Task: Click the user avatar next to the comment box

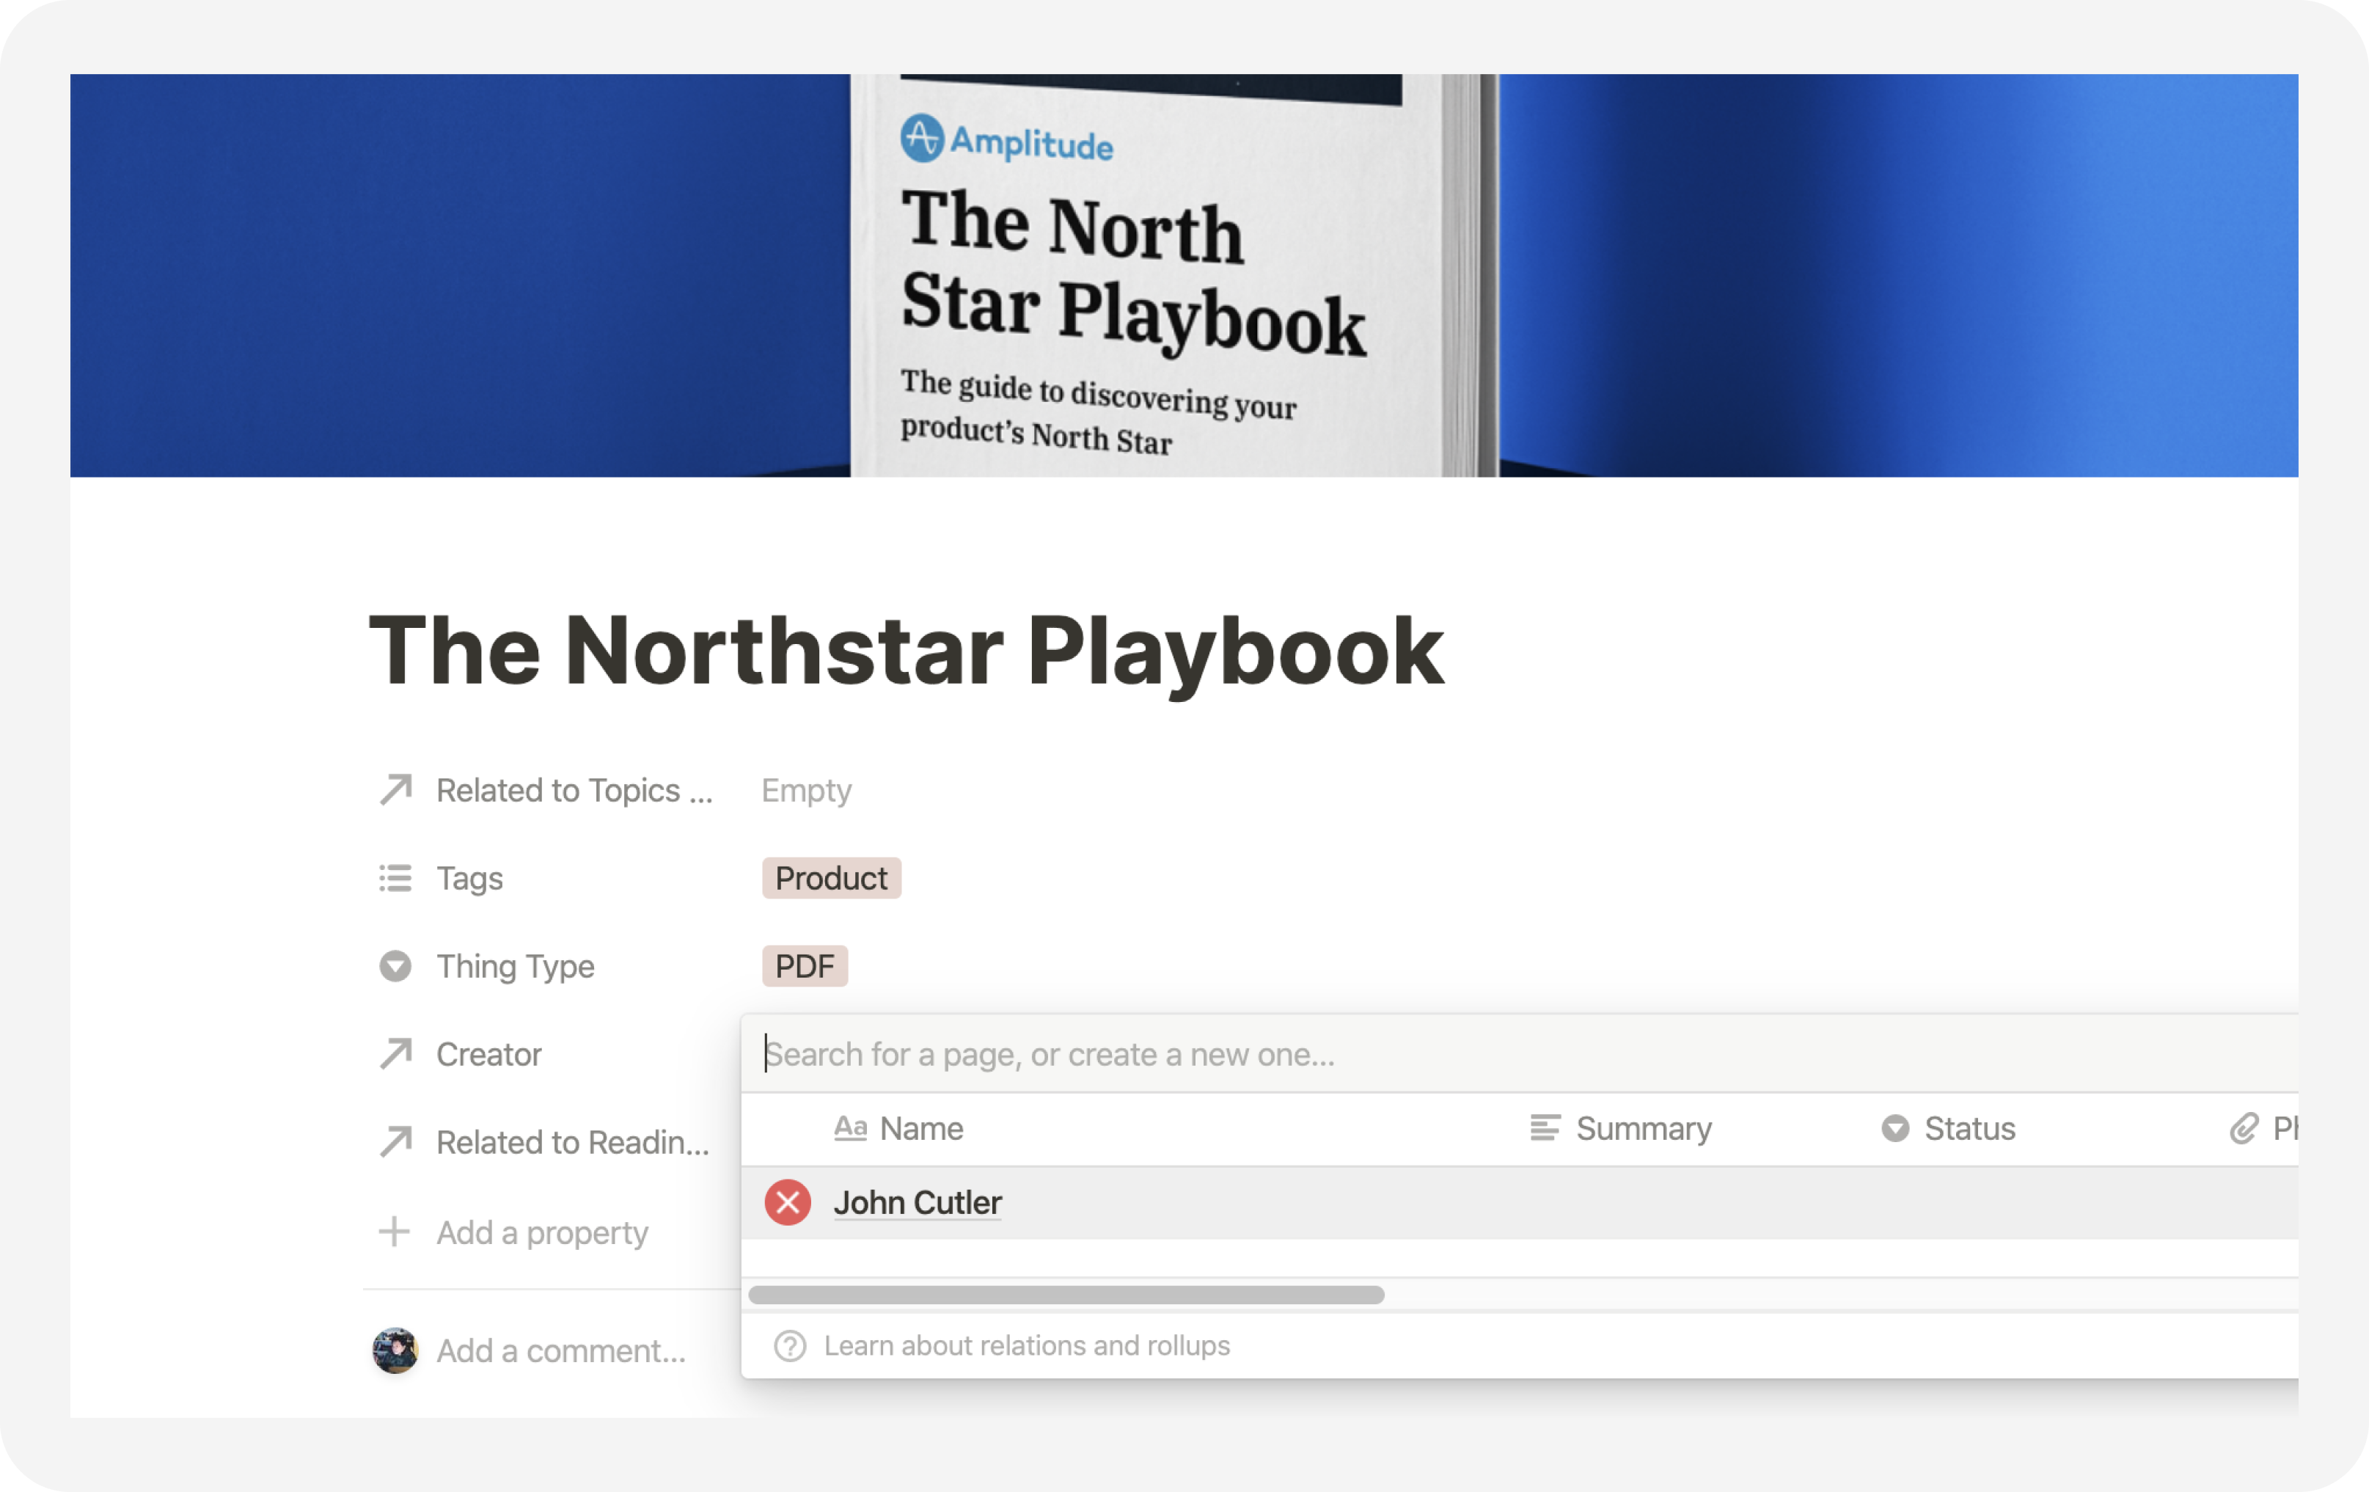Action: pyautogui.click(x=395, y=1350)
